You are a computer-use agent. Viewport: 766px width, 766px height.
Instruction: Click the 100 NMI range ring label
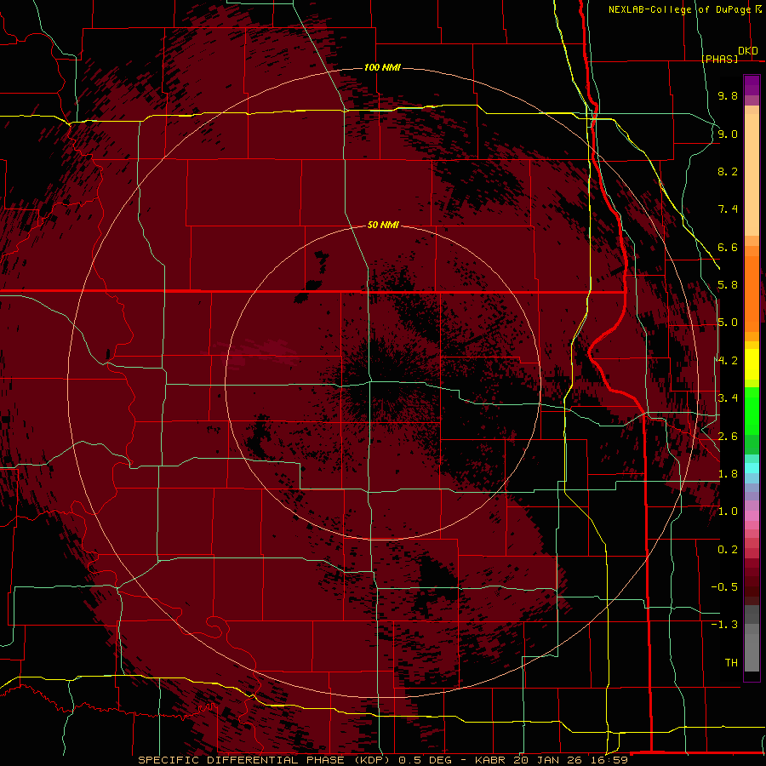[382, 67]
